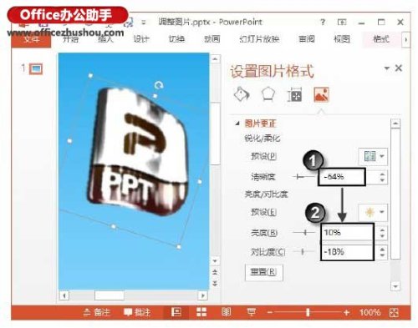
Task: Go to next slide double-arrow button
Action: click(x=215, y=283)
